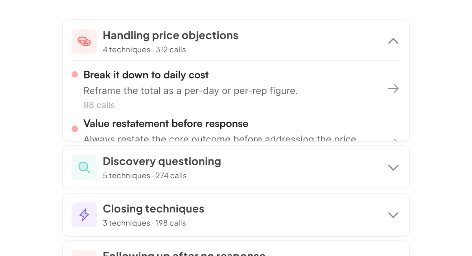
Task: Click the coins icon for price objections
Action: point(84,41)
